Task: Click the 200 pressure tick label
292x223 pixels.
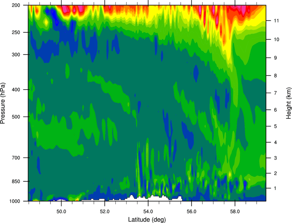Action: (x=16, y=5)
